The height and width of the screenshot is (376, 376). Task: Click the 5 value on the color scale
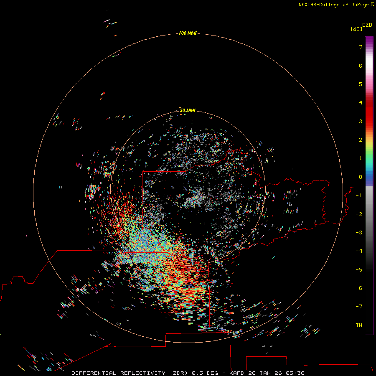tap(361, 84)
